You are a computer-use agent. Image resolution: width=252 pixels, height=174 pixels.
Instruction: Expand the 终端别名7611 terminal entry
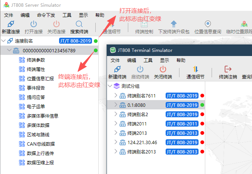(x=116, y=96)
